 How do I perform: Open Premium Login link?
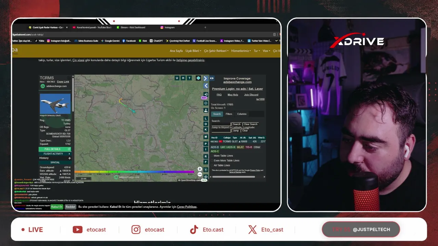237,89
